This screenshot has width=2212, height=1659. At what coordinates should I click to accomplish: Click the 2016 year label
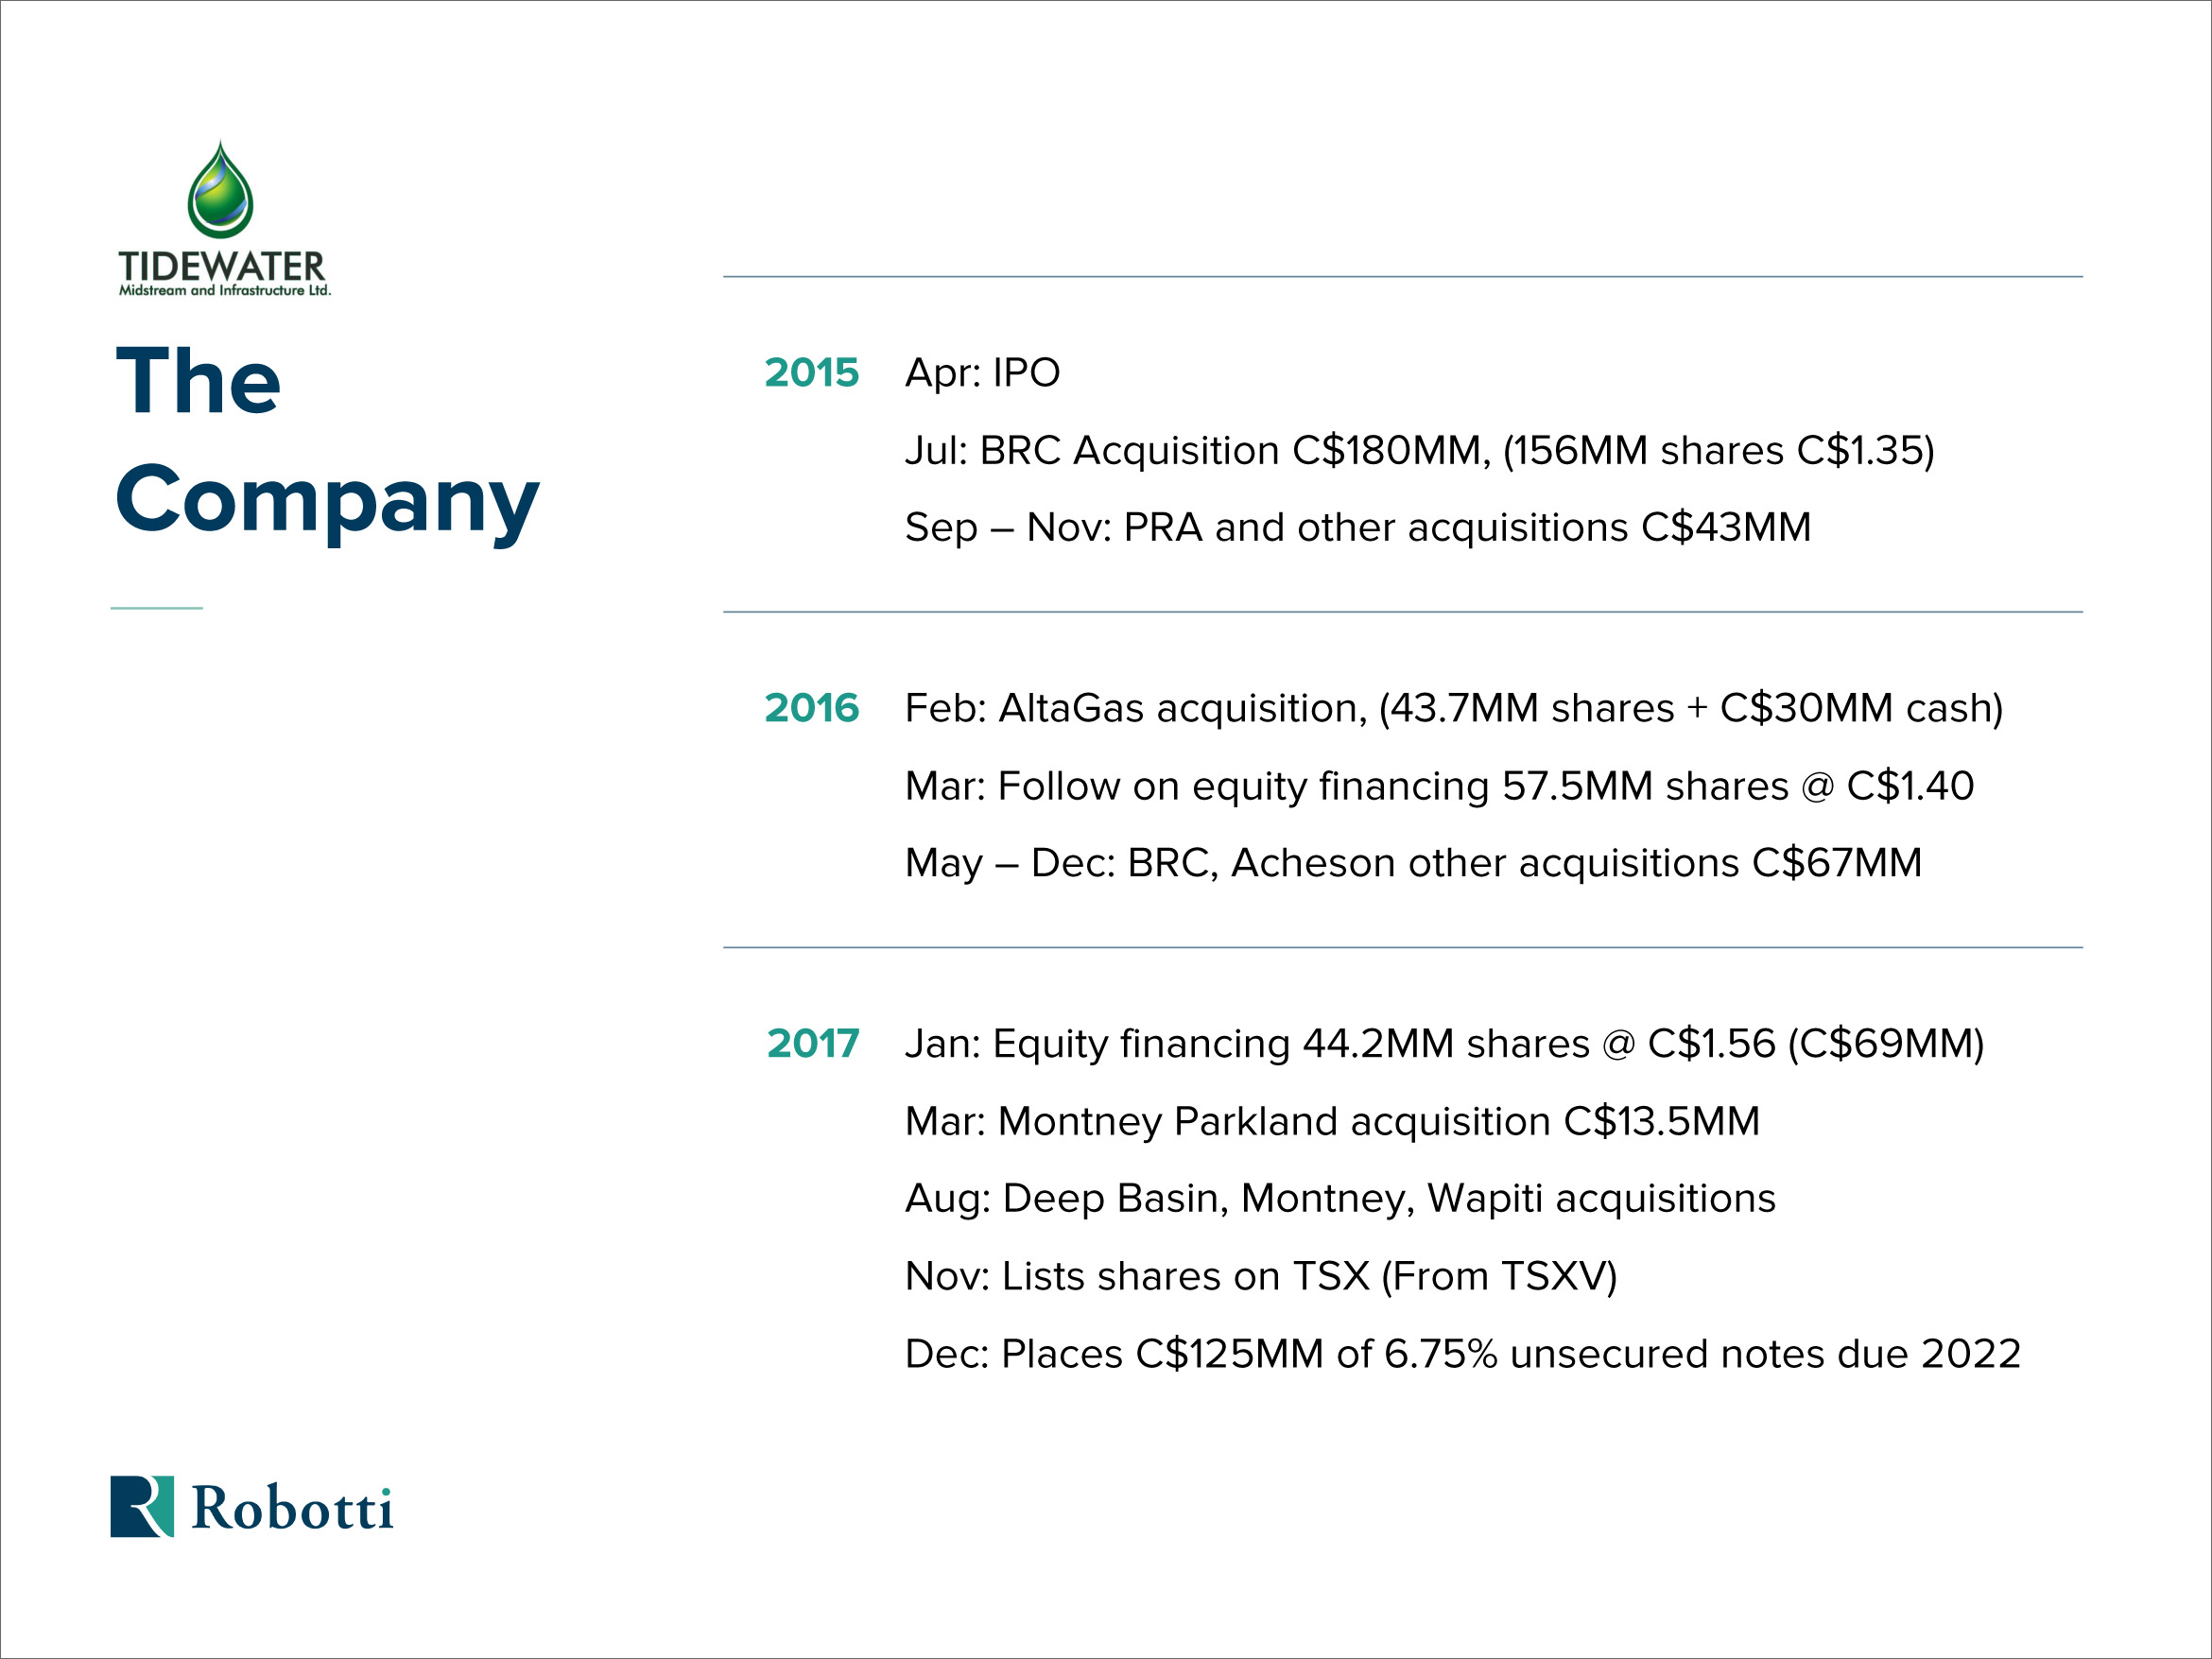click(811, 708)
